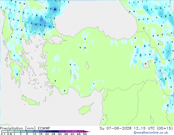Click the 10–15 mm legend swatch
The width and height of the screenshot is (174, 135).
tap(36, 131)
